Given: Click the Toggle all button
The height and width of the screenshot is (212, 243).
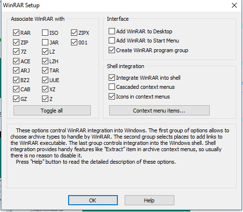Looking at the screenshot, I should click(52, 111).
